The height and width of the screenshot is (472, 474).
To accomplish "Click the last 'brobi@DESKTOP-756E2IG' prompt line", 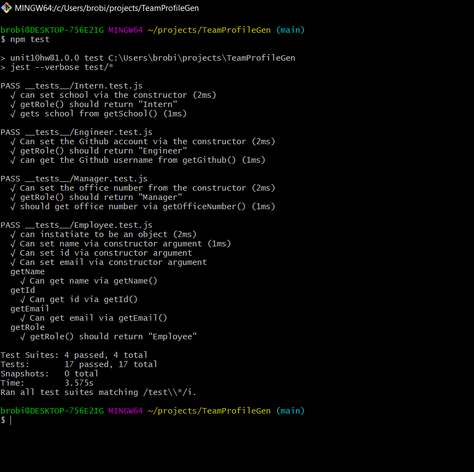I will [x=153, y=411].
